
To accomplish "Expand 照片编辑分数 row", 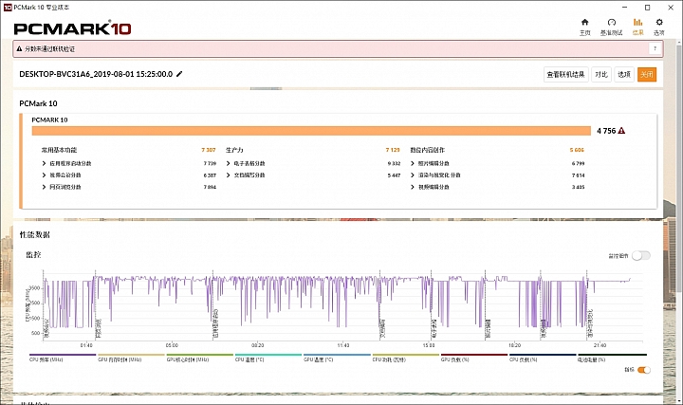I will (413, 163).
